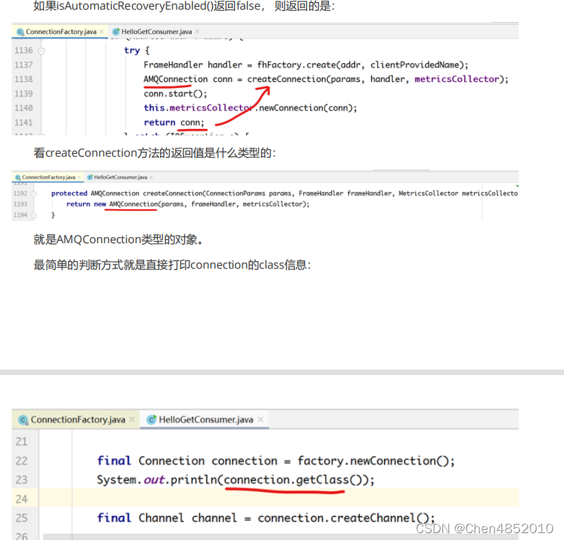564x540 pixels.
Task: Click class icon on bottom HelloGetConsumer.java tab
Action: [152, 420]
